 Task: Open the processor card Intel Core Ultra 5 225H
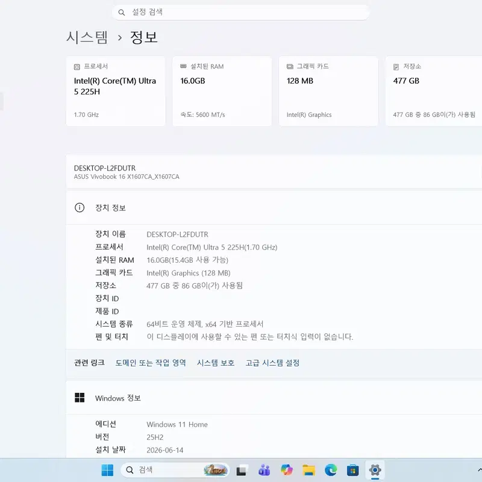[x=116, y=92]
